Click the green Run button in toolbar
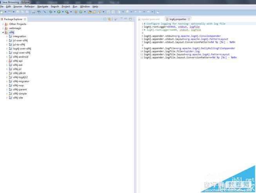The image size is (256, 193). pos(59,12)
